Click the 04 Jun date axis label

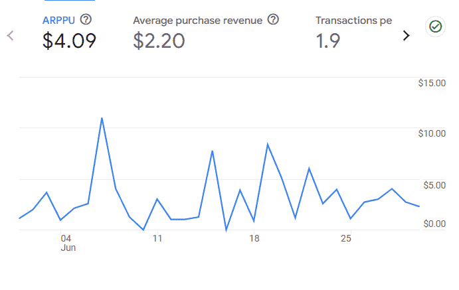(x=68, y=243)
